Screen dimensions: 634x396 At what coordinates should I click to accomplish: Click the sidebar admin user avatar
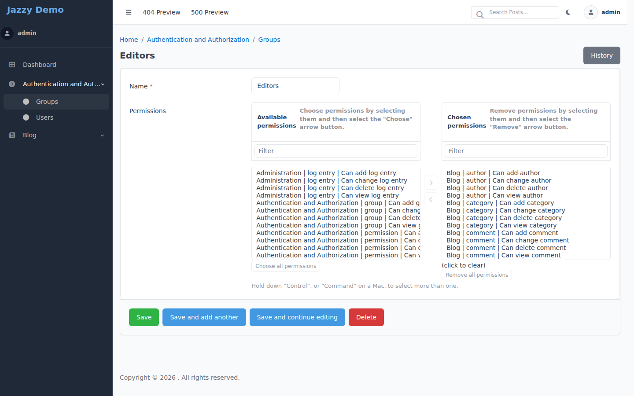7,33
